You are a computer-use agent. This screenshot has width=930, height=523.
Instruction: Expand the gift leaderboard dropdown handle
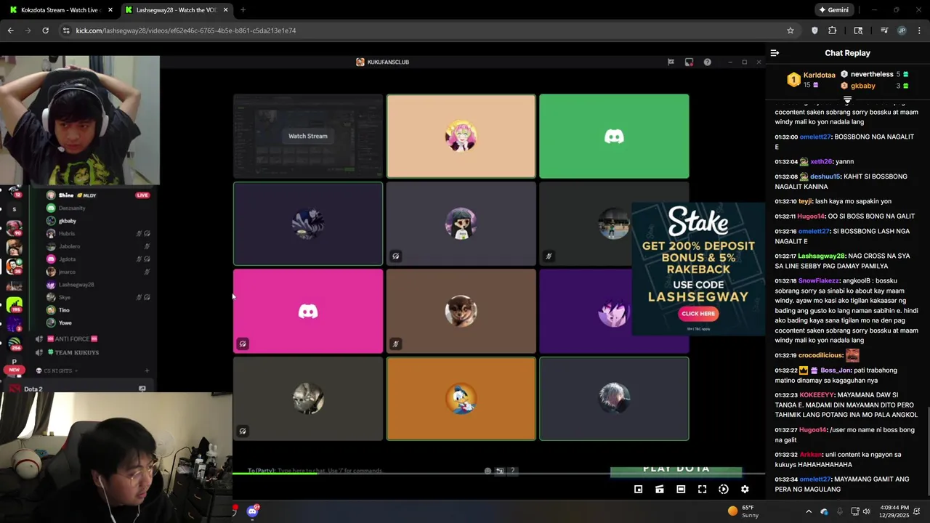(x=847, y=100)
